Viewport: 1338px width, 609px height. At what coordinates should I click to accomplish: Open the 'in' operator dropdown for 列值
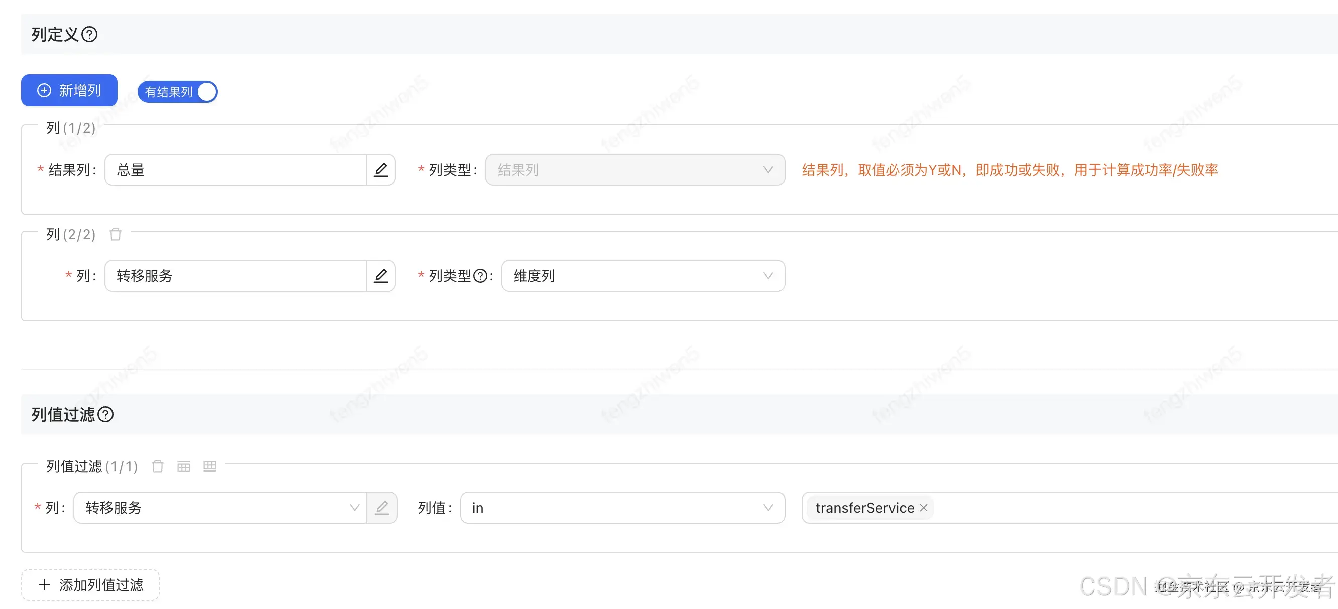coord(622,507)
